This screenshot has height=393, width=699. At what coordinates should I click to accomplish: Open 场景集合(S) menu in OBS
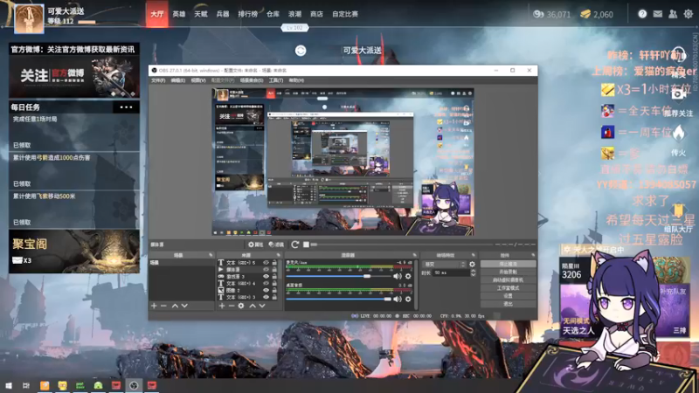pos(252,80)
